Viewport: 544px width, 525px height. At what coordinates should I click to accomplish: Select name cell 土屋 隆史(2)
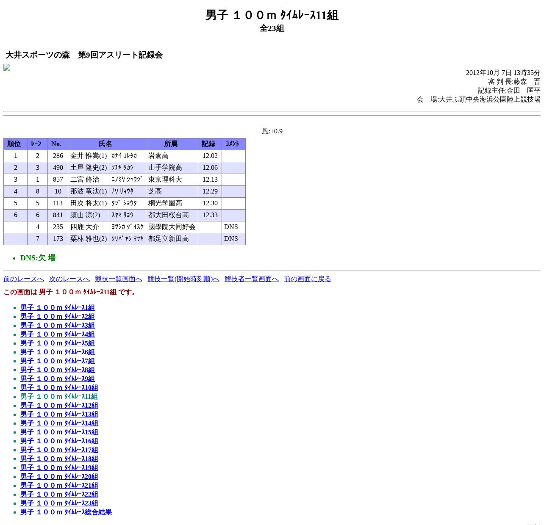click(89, 168)
